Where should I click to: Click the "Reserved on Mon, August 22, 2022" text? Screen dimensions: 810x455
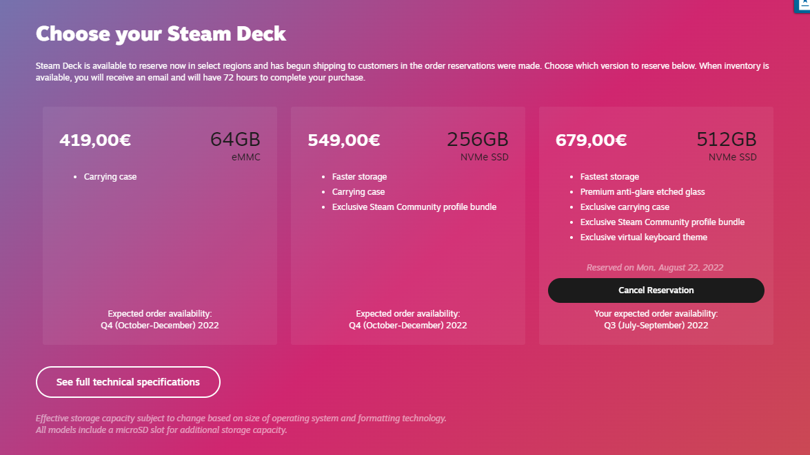pos(655,267)
